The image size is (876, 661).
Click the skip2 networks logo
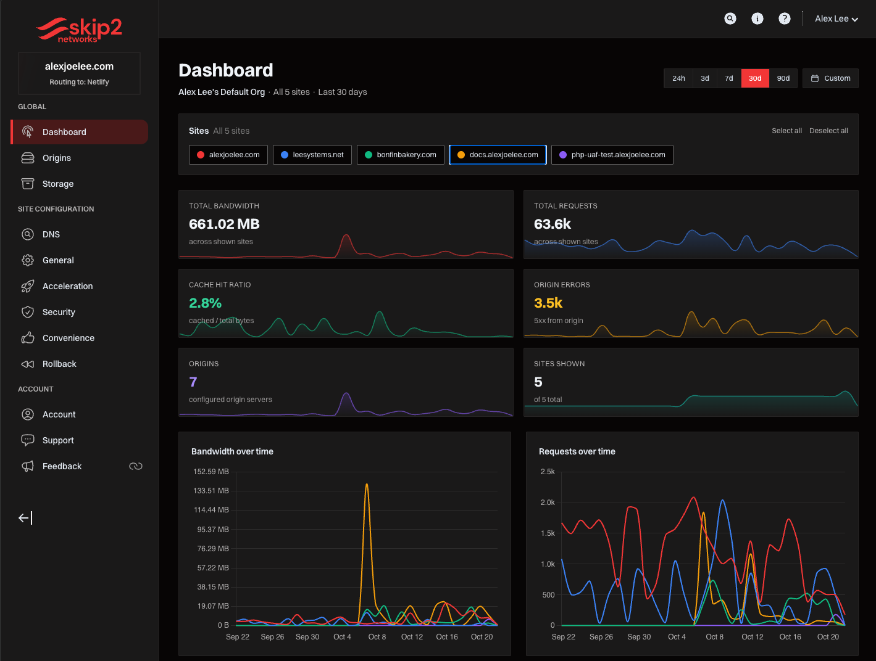coord(79,30)
